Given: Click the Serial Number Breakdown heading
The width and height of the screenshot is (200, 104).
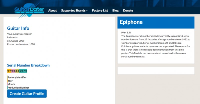Looking at the screenshot, I should 28,65.
